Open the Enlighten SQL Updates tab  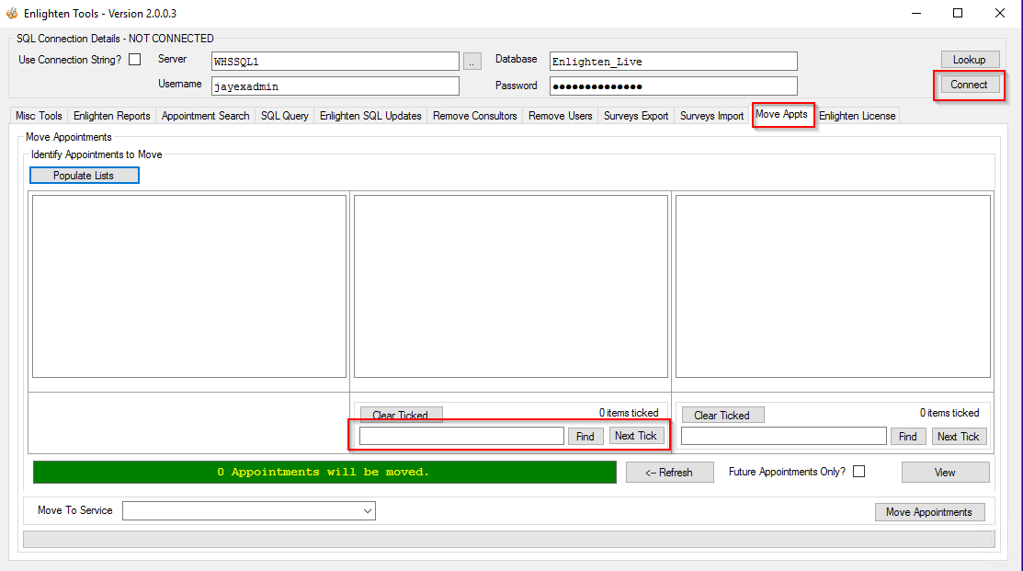[370, 116]
